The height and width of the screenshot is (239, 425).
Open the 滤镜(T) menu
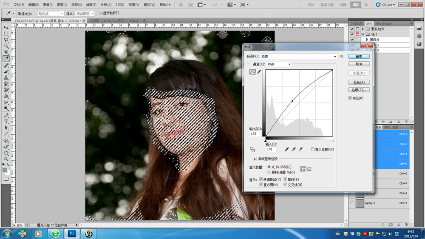point(90,5)
